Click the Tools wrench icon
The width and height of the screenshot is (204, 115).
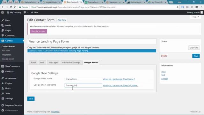[3, 93]
